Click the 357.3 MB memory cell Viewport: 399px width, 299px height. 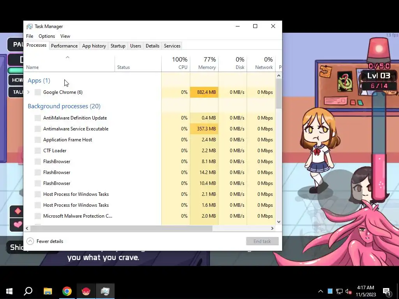click(204, 128)
